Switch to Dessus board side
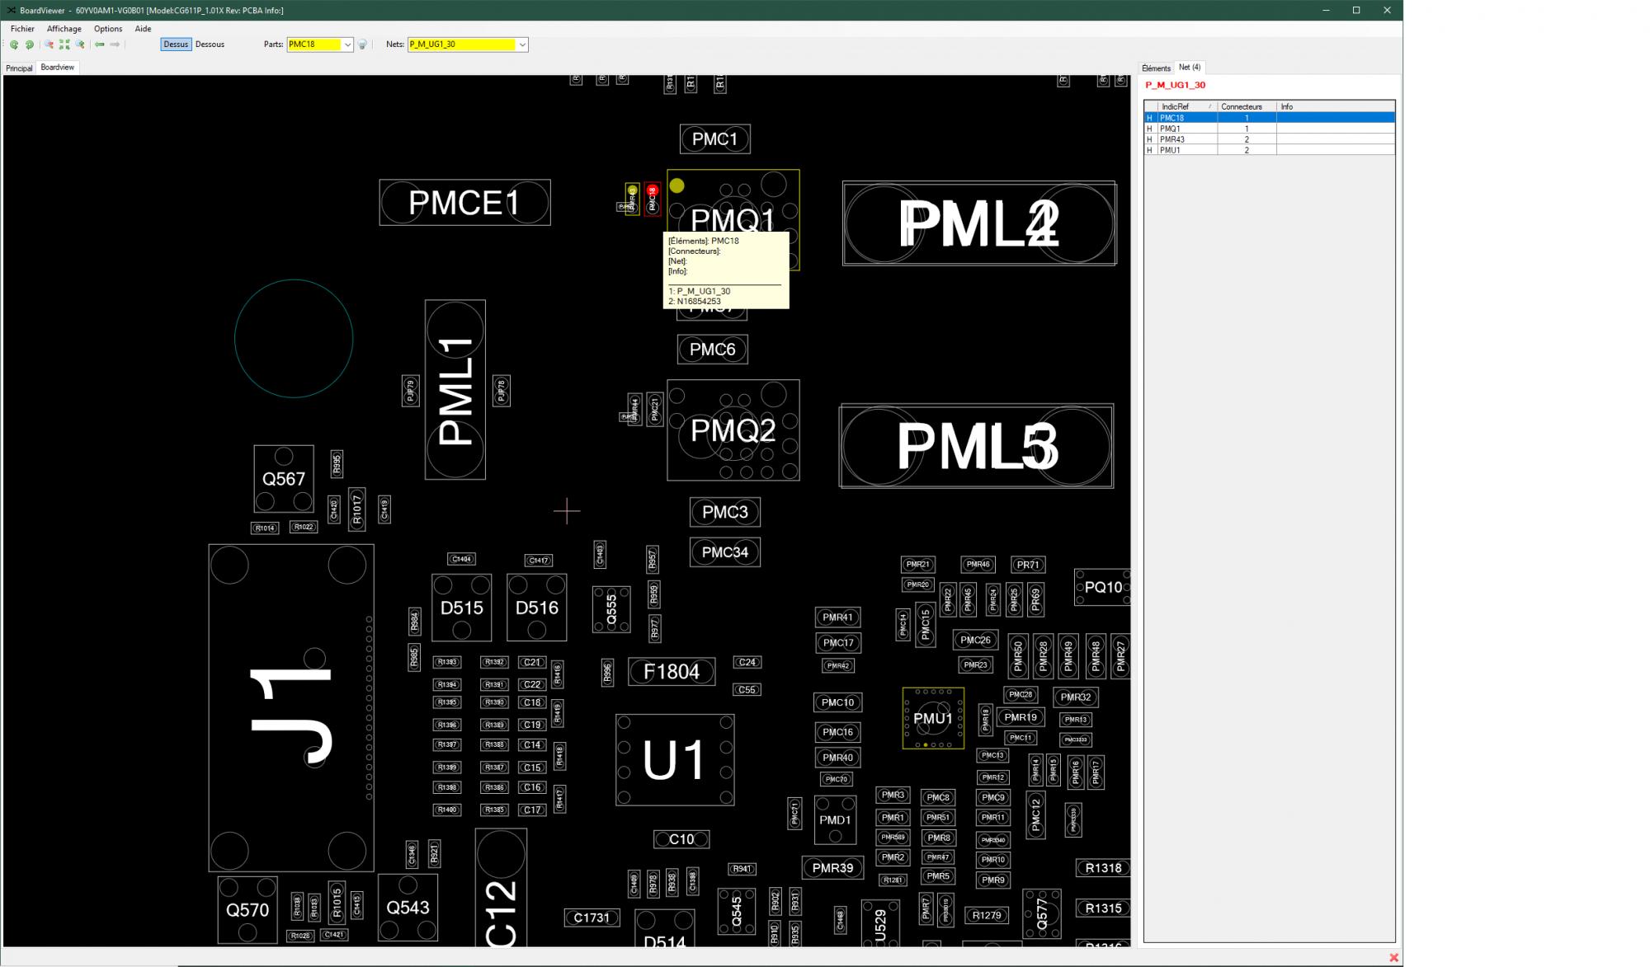This screenshot has height=967, width=1650. click(176, 45)
